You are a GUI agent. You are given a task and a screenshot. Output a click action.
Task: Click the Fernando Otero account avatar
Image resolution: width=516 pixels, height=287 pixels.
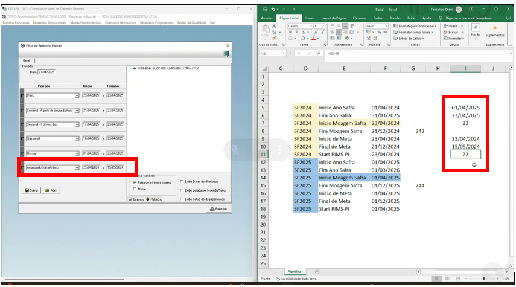pyautogui.click(x=459, y=9)
